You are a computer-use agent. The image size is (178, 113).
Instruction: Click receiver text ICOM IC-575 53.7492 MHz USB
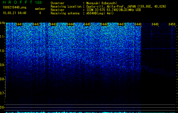(113, 10)
